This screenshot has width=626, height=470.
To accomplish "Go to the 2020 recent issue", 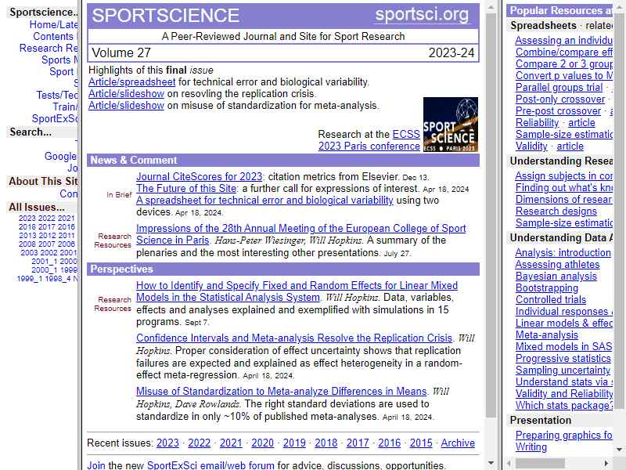I will point(263,443).
